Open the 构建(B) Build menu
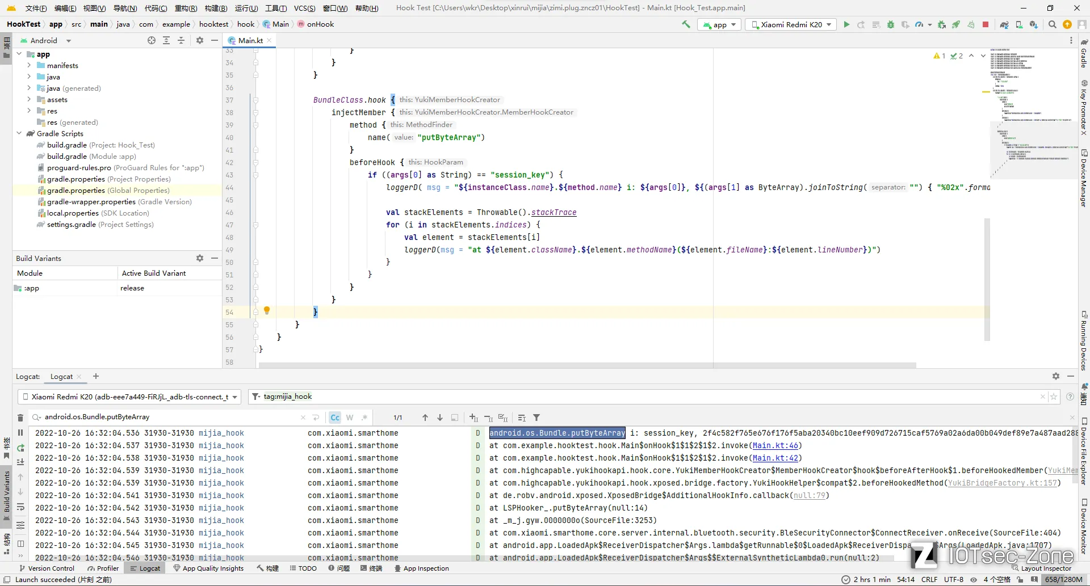The width and height of the screenshot is (1090, 586). (216, 8)
